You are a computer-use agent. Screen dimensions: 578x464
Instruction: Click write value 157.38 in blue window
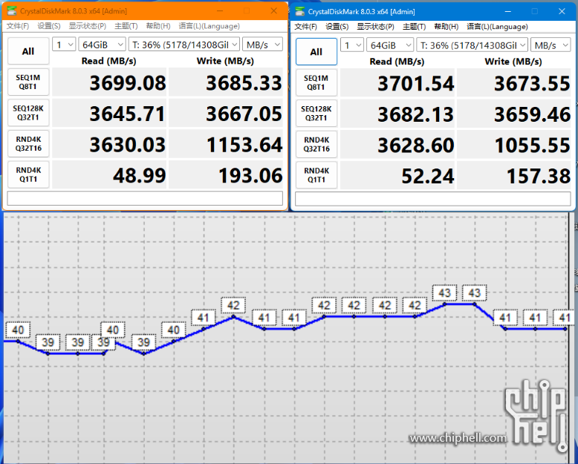514,176
